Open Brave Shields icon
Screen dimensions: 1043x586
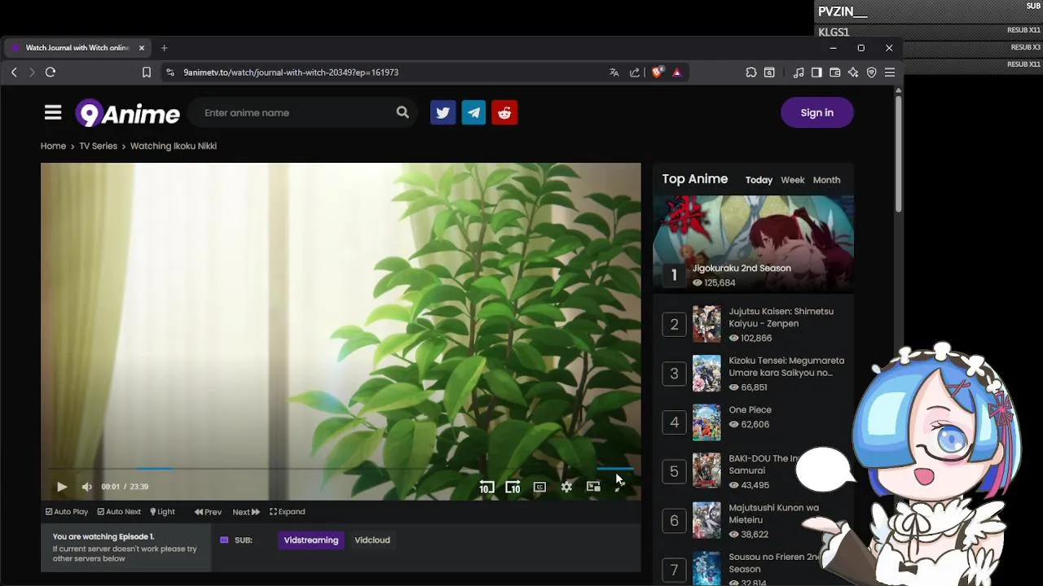(658, 72)
